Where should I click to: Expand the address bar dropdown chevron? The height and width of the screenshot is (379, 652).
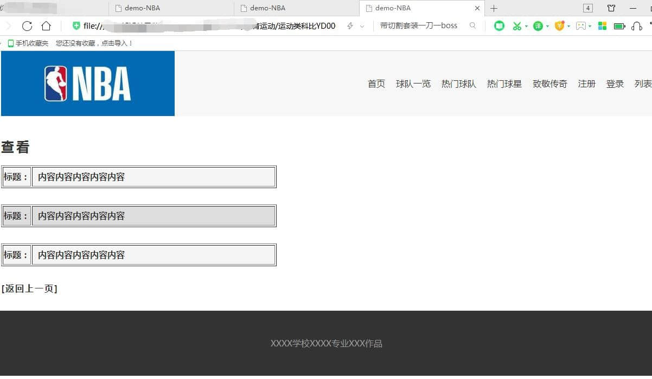pos(362,26)
